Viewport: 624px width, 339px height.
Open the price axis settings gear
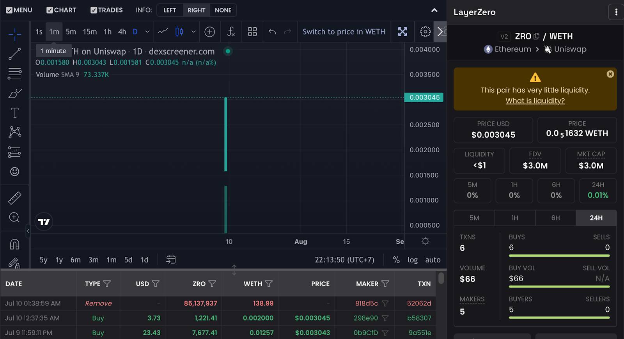425,241
